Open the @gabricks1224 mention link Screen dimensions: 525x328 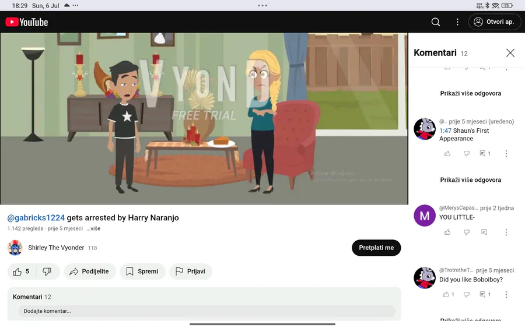(x=36, y=218)
